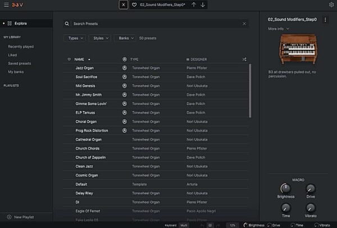This screenshot has width=337, height=228.
Task: Open the hamburger main menu
Action: pyautogui.click(x=6, y=4)
